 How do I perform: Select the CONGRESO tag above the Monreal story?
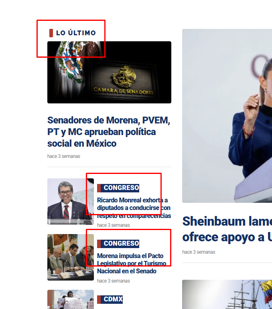point(118,188)
